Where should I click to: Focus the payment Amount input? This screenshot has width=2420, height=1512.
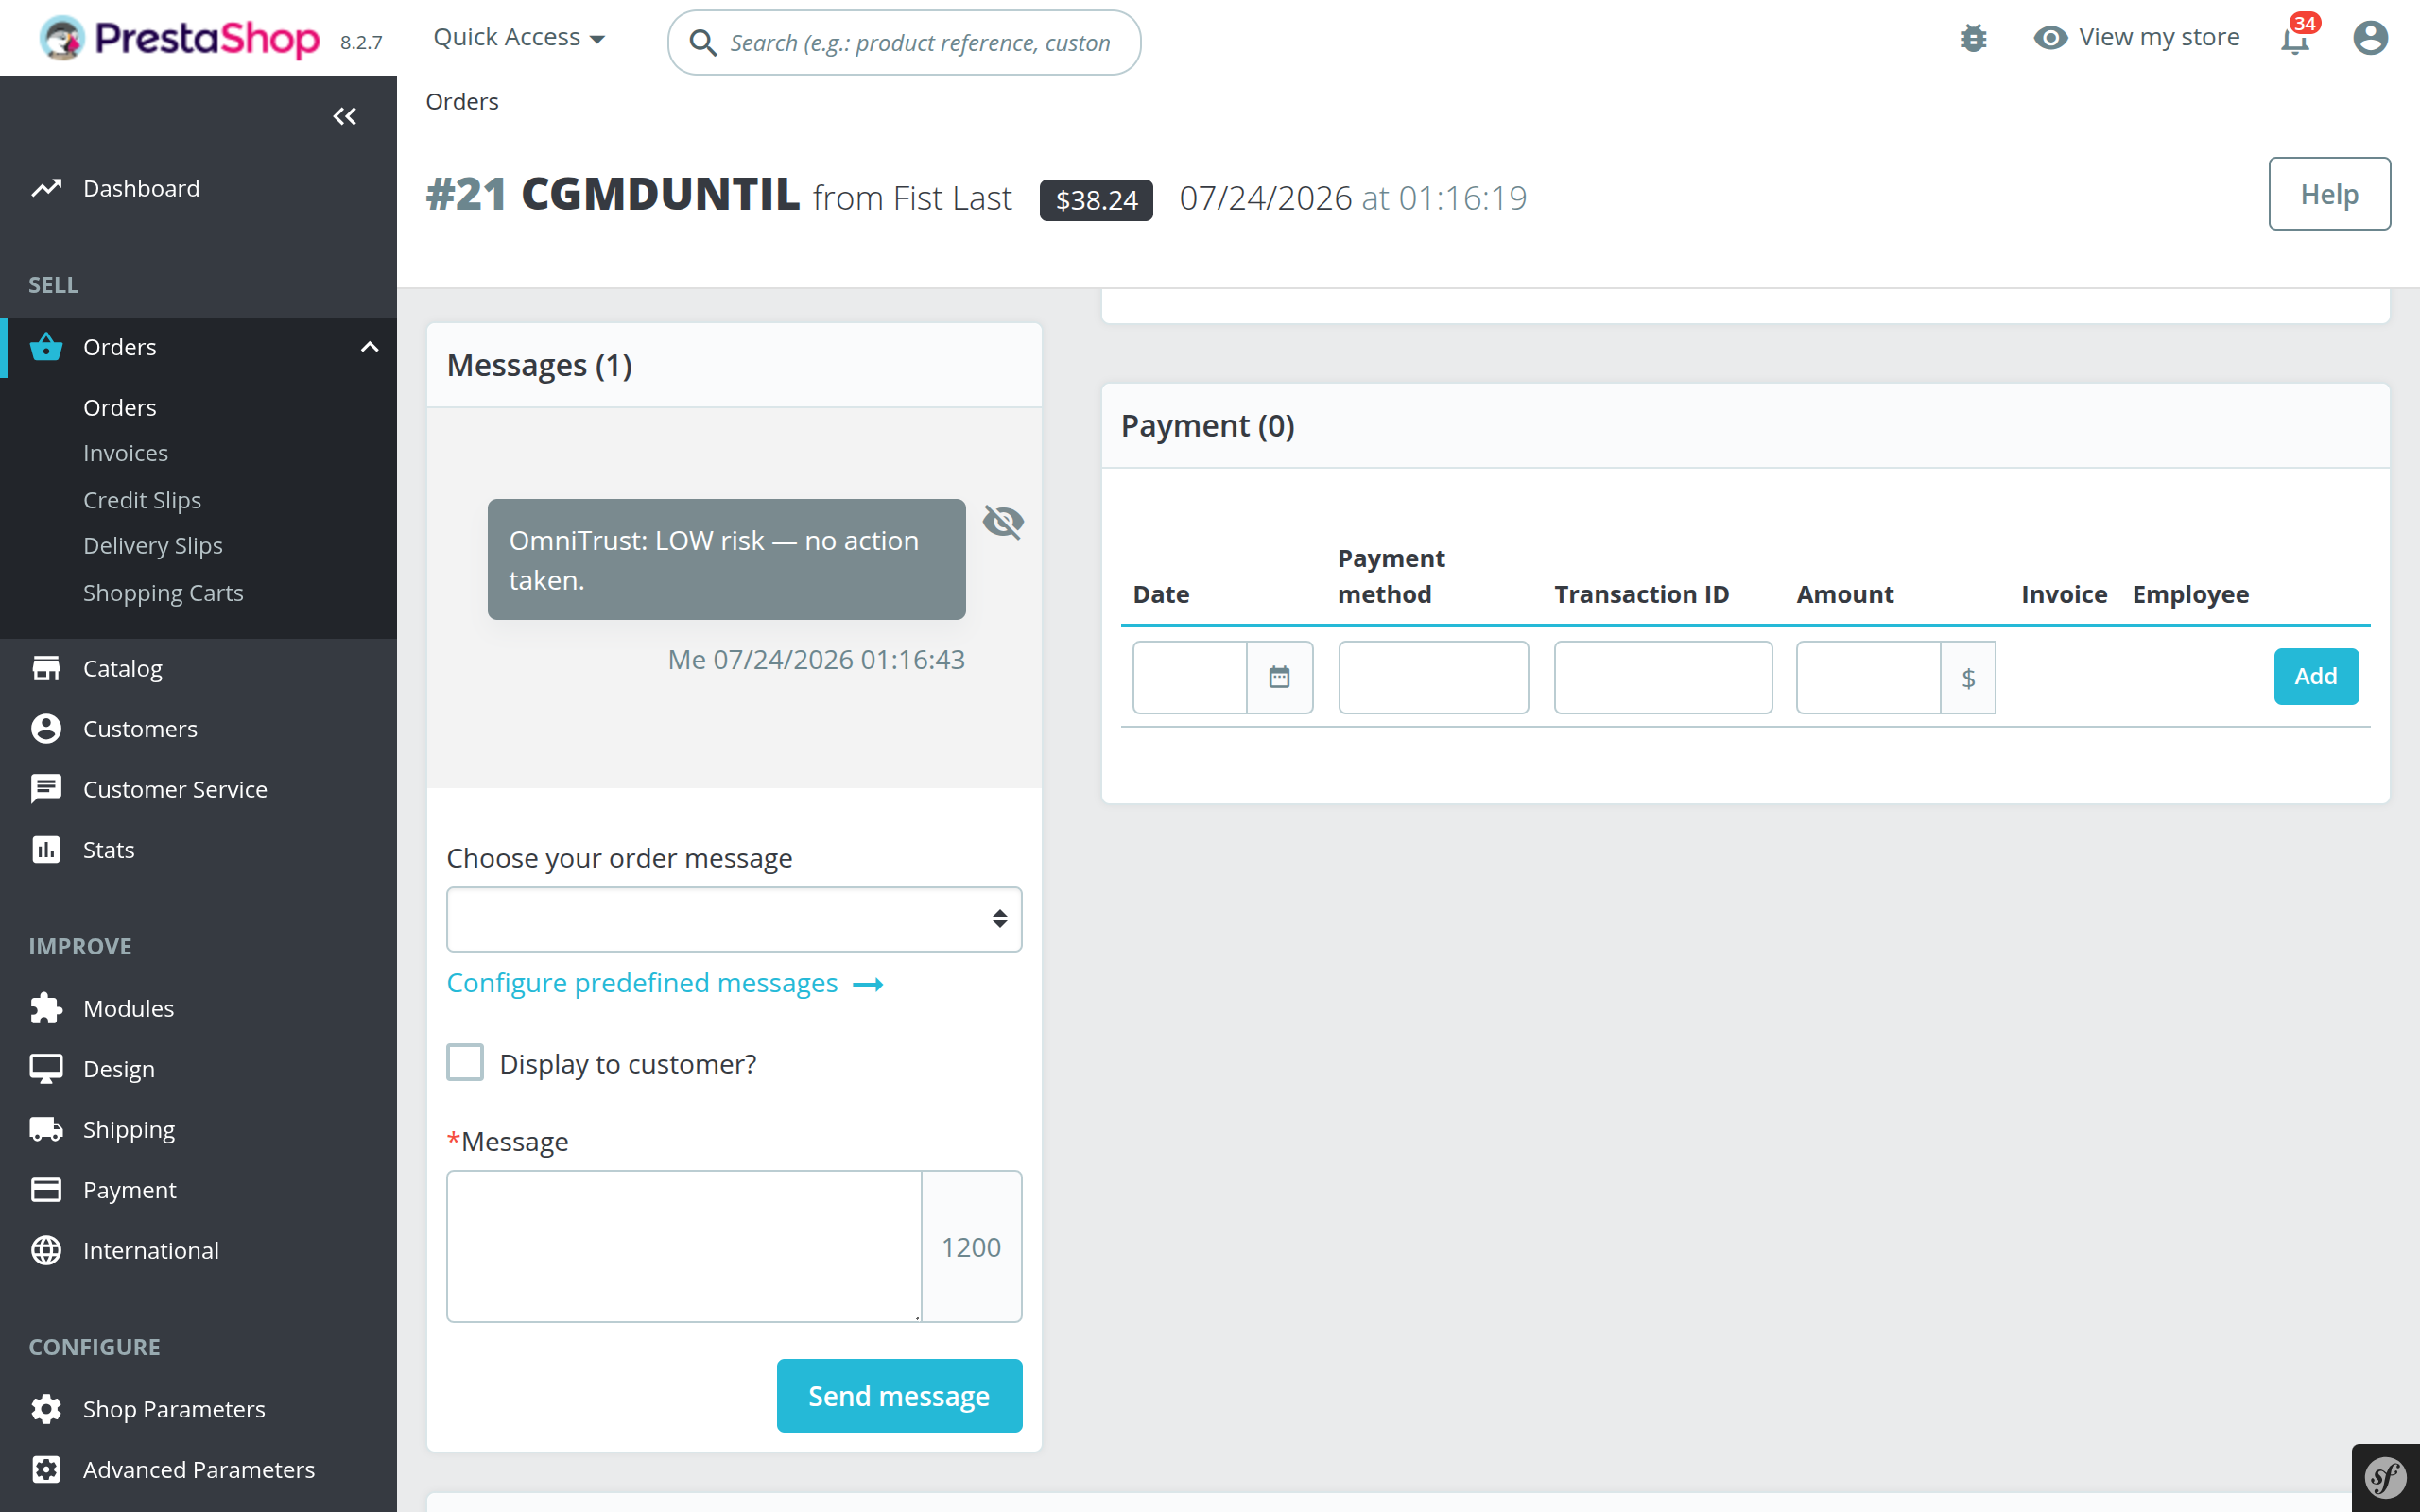[x=1868, y=677]
